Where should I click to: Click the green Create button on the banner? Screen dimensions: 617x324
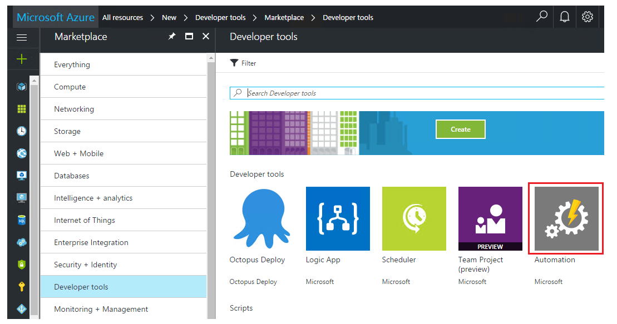461,129
